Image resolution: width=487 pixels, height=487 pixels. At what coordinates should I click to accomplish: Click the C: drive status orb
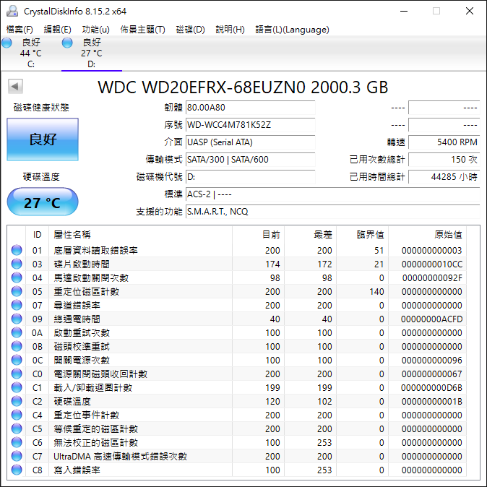tap(7, 43)
